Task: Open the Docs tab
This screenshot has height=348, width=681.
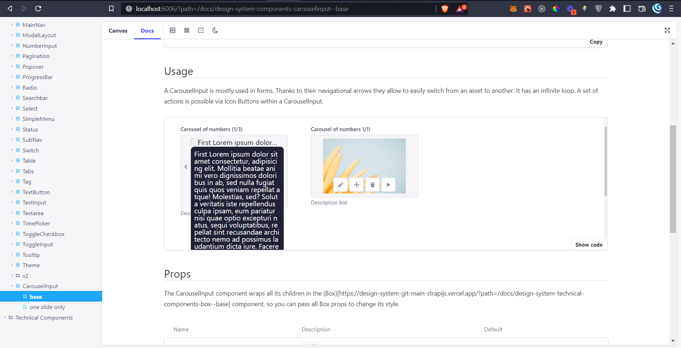Action: coord(147,31)
